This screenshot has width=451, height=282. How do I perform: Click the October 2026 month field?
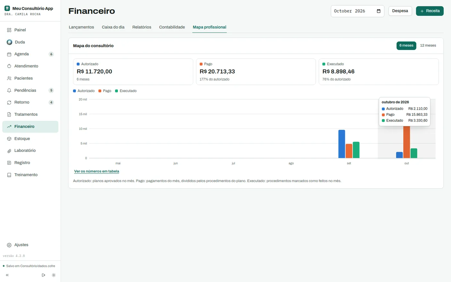pyautogui.click(x=358, y=11)
